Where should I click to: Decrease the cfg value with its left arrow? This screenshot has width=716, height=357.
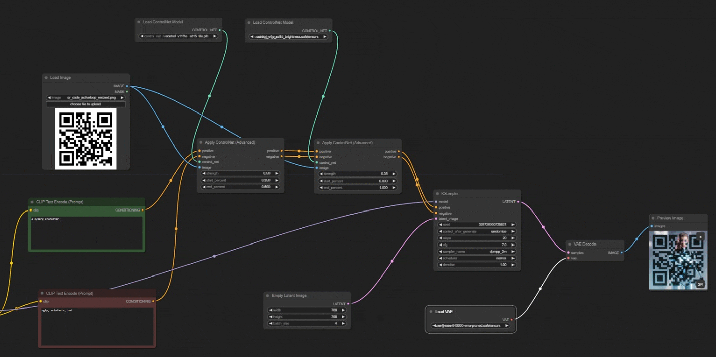(x=440, y=245)
